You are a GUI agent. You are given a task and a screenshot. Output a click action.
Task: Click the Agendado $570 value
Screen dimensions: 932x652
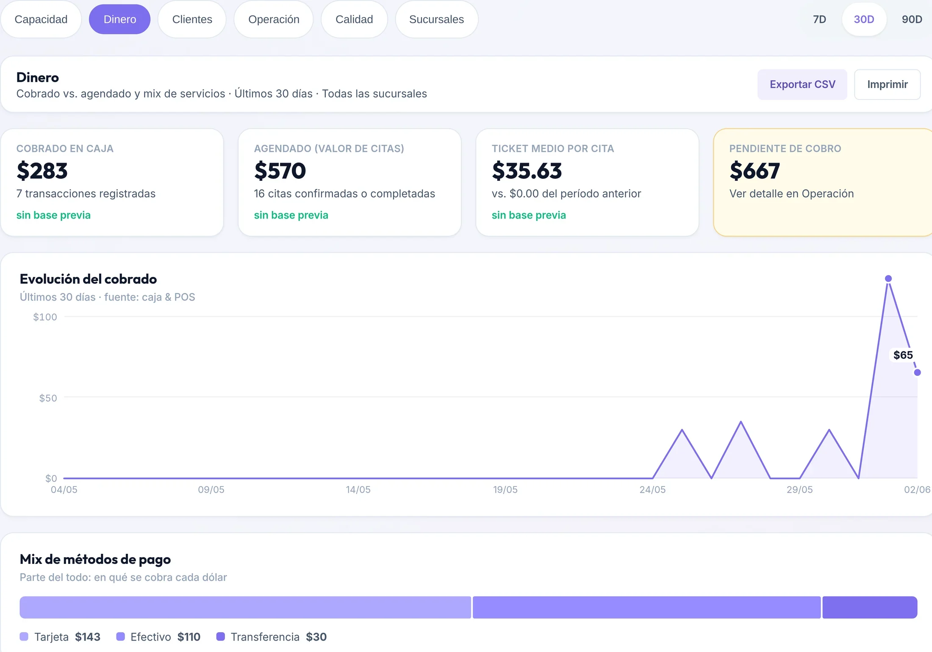point(280,171)
